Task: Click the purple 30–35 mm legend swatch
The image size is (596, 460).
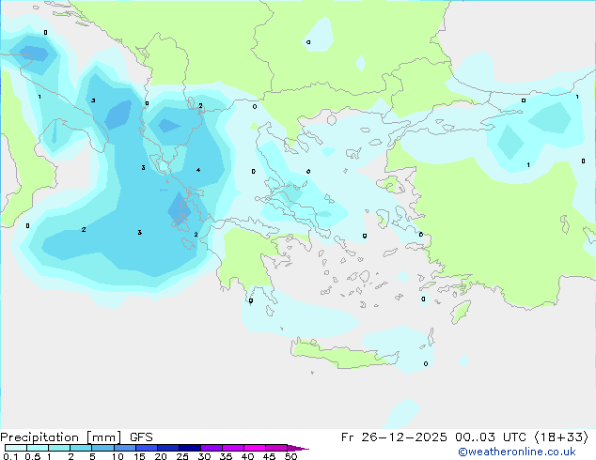Action: point(212,448)
